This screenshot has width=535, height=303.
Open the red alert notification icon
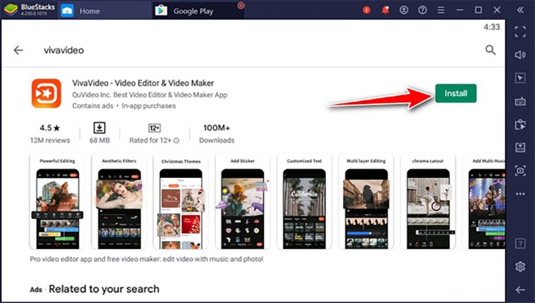coord(367,10)
